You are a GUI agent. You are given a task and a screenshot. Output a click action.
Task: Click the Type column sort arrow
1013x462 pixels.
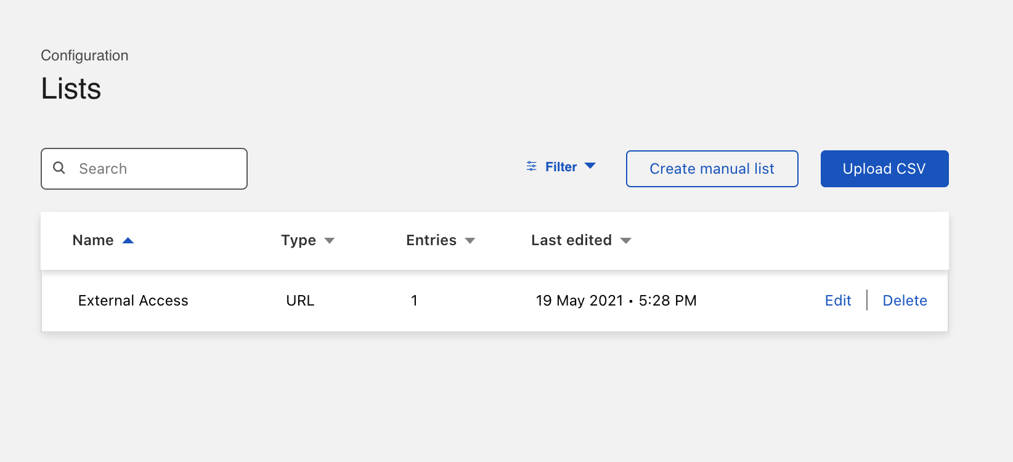[330, 241]
